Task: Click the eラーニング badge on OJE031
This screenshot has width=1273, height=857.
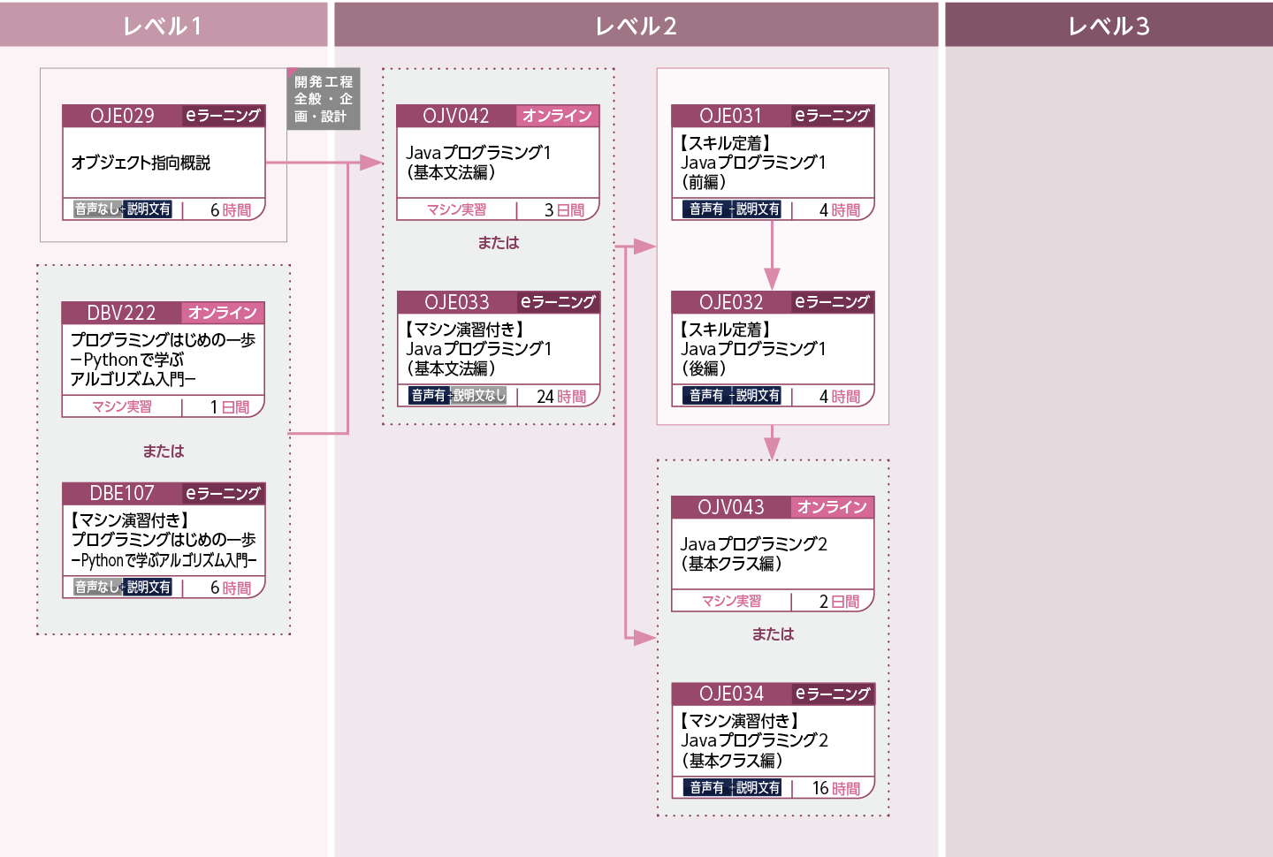Action: 832,116
